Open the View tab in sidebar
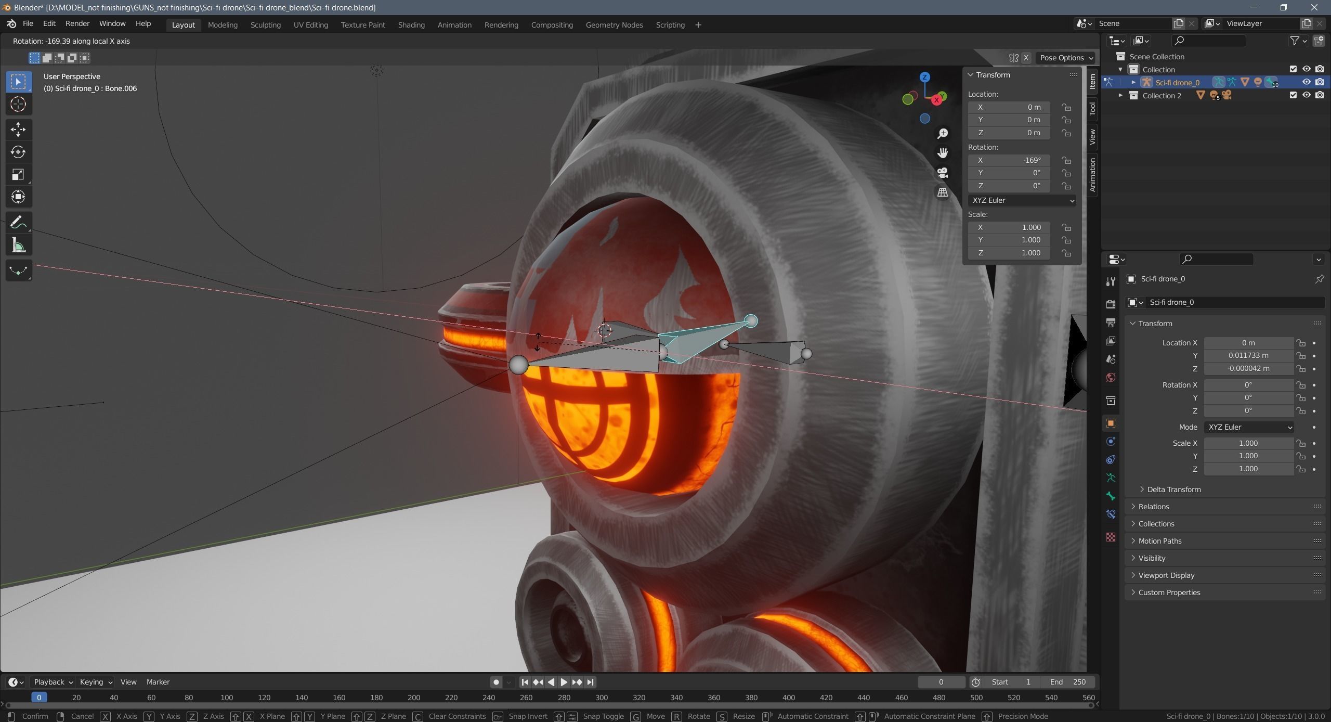This screenshot has width=1331, height=722. coord(1092,137)
